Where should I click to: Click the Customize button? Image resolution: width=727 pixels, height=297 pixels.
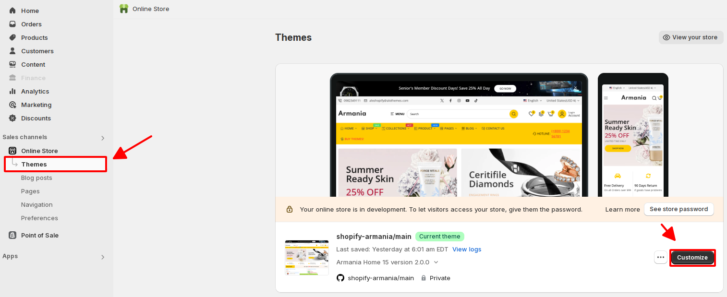pyautogui.click(x=692, y=257)
